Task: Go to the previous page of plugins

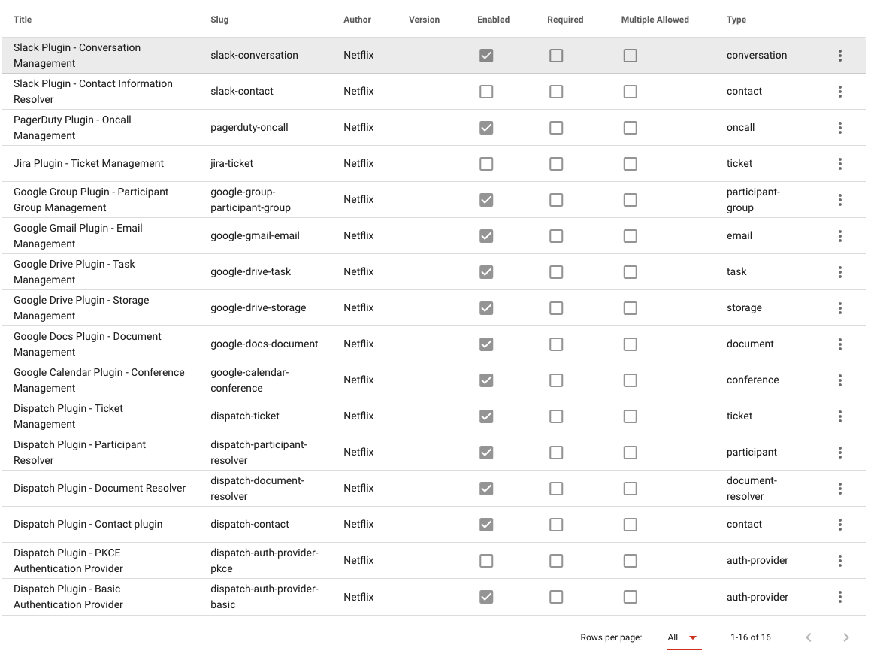Action: pos(809,637)
